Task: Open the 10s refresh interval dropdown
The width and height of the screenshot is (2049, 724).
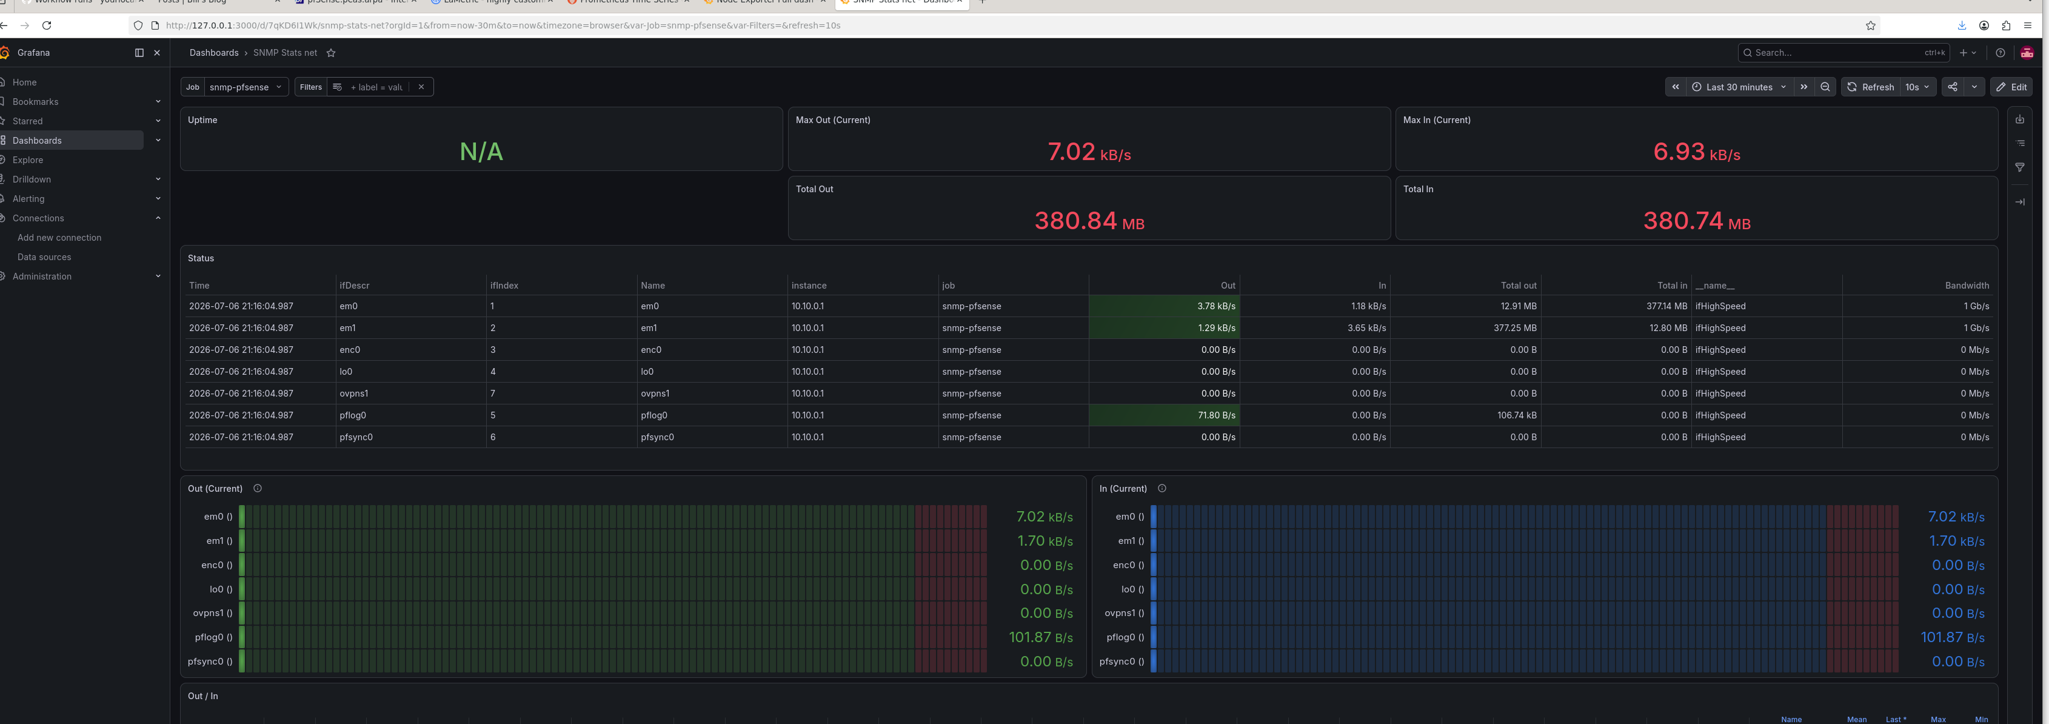Action: point(1917,87)
